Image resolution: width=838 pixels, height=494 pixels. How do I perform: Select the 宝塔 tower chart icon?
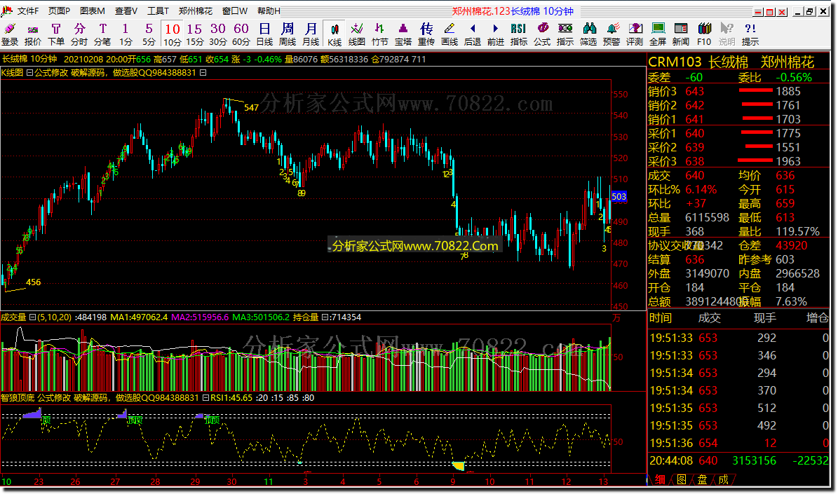coord(403,34)
